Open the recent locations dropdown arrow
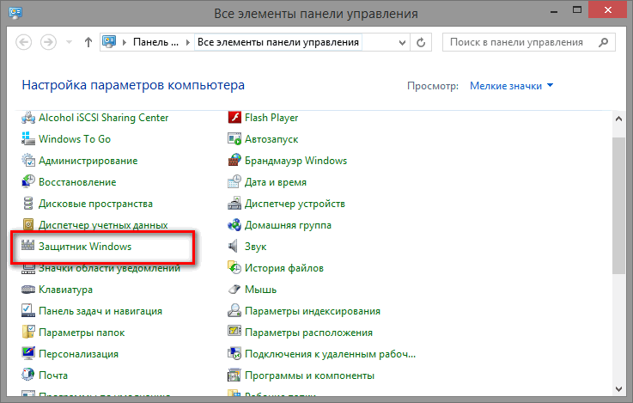Image resolution: width=633 pixels, height=403 pixels. (69, 42)
